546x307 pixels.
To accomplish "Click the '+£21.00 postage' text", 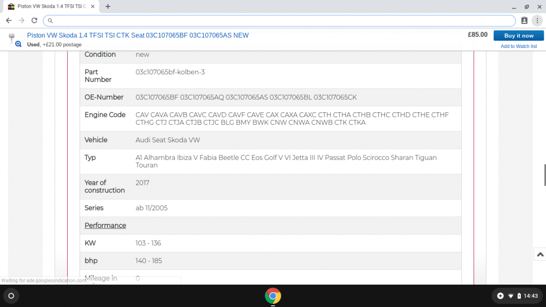I will 62,45.
